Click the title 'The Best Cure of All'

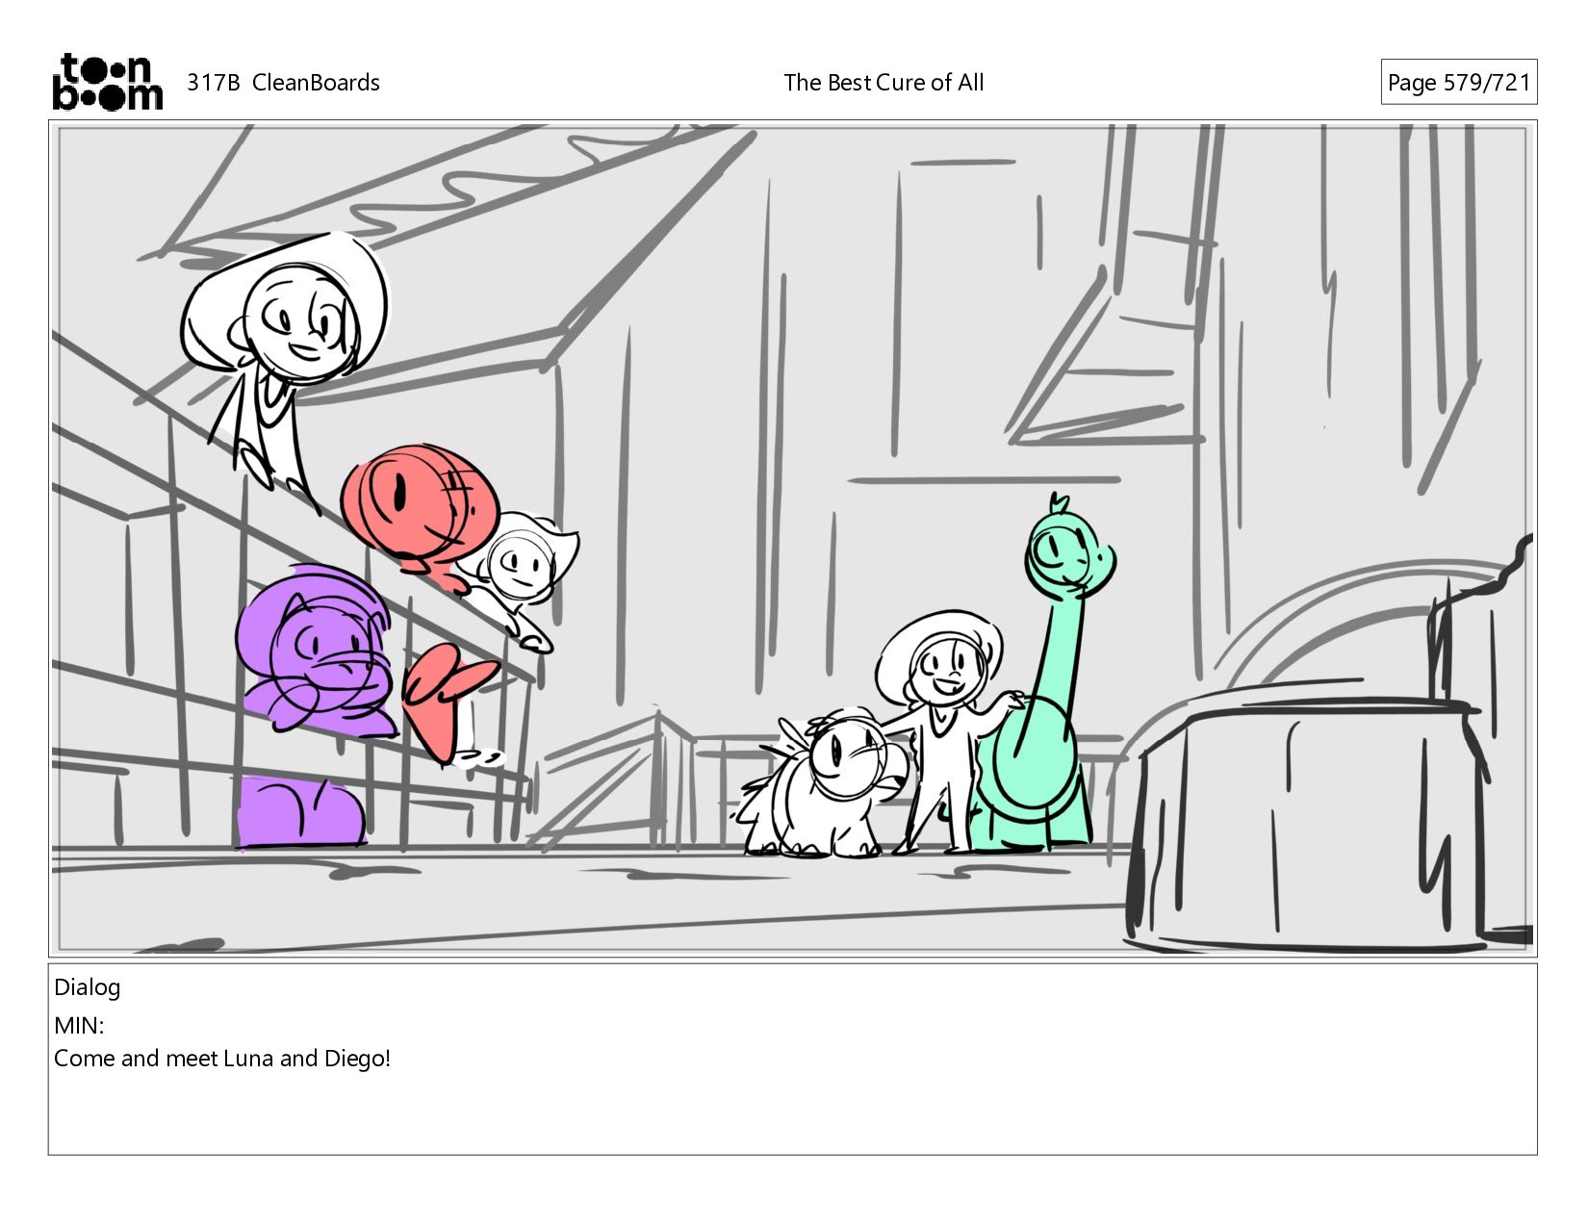[x=884, y=83]
